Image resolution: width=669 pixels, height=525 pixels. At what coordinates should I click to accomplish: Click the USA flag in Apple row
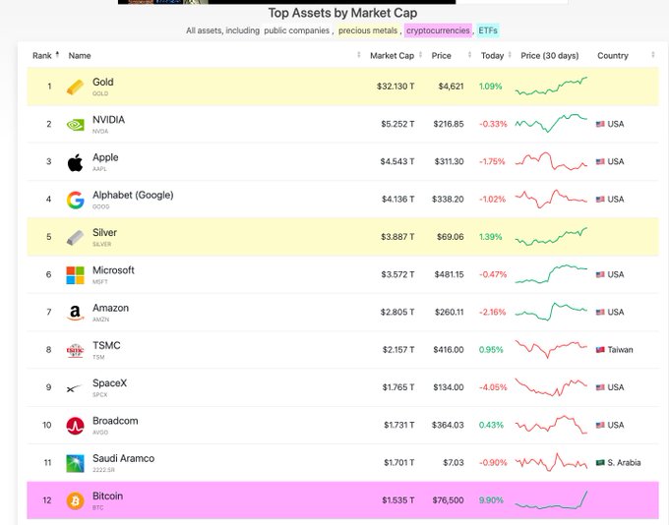point(600,161)
